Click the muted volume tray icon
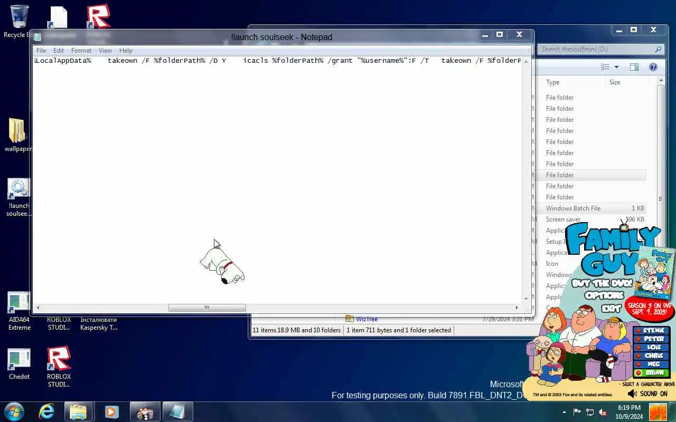The image size is (676, 422). (x=603, y=412)
